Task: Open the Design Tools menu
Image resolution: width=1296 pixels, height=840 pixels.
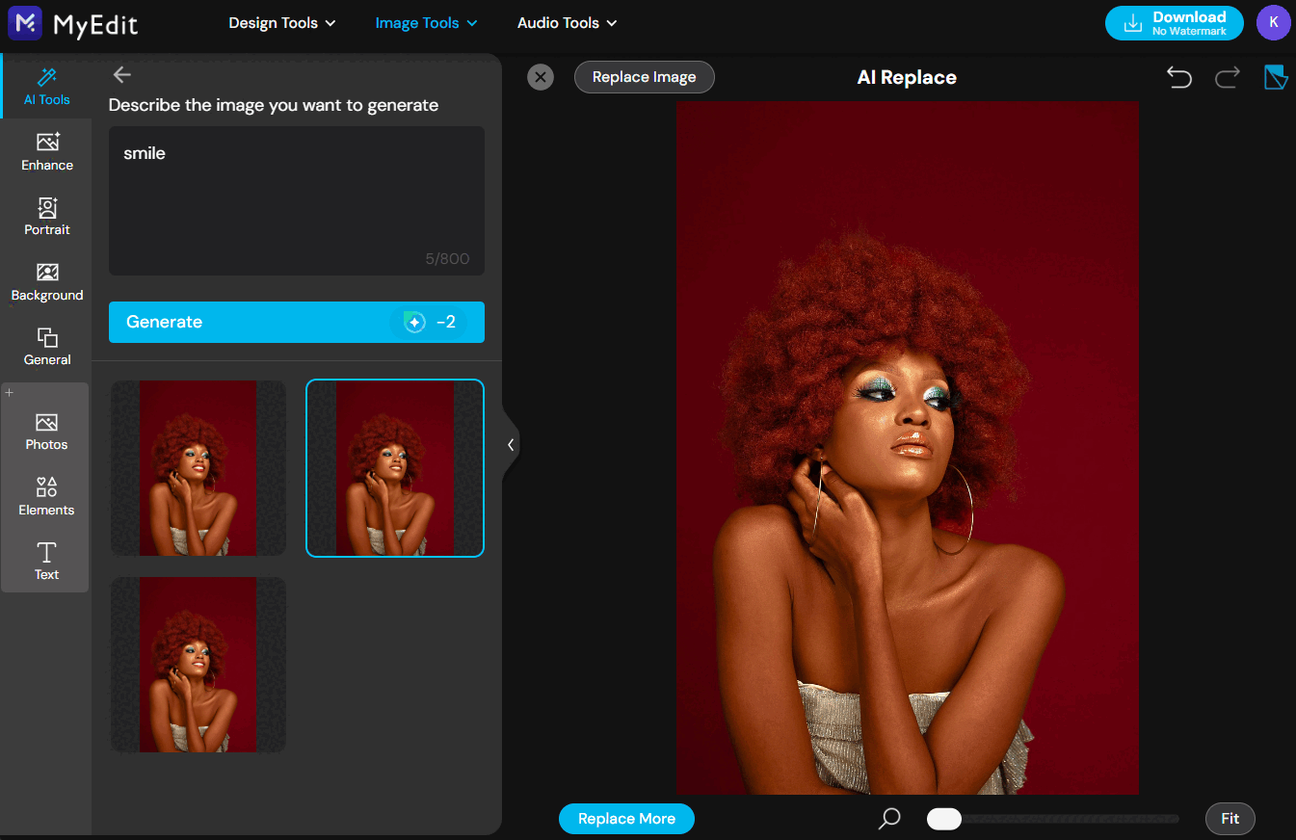Action: pyautogui.click(x=280, y=22)
